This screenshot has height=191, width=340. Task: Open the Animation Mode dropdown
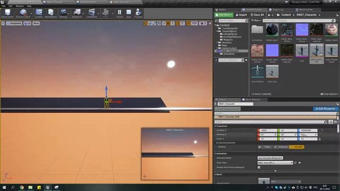[x=270, y=158]
